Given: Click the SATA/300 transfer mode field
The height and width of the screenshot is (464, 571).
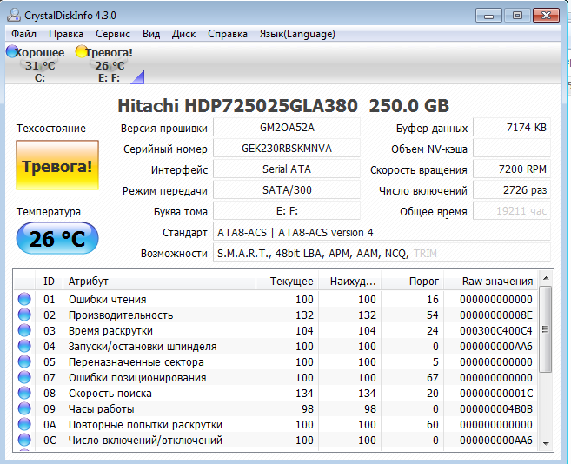Looking at the screenshot, I should coord(287,189).
